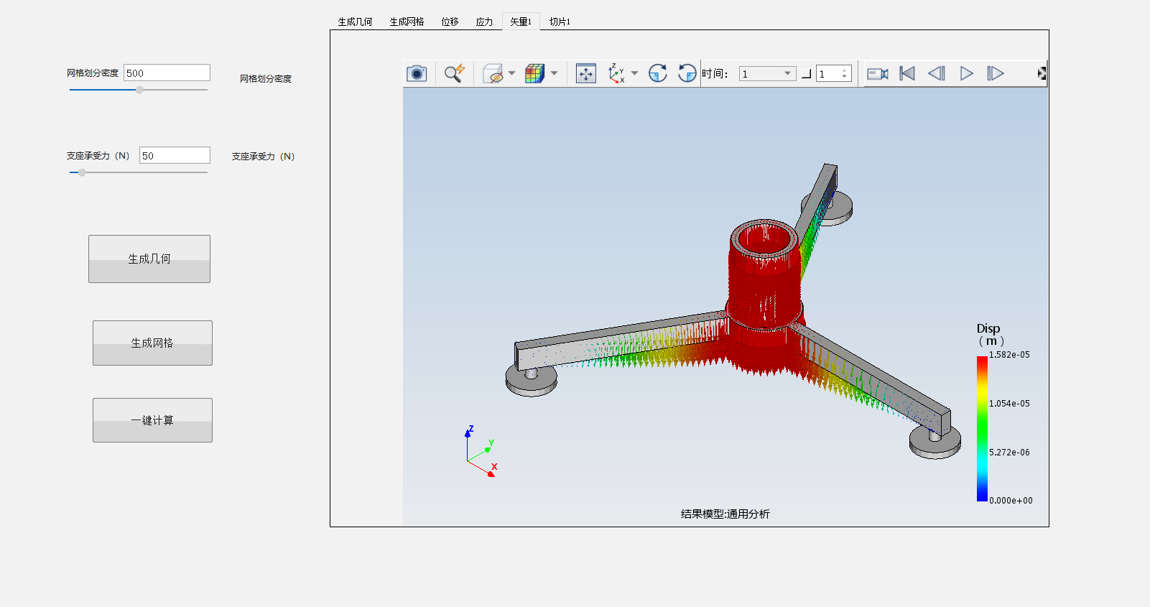Click the 支座承受力 input field
Screen dimensions: 1150x607
tap(175, 155)
